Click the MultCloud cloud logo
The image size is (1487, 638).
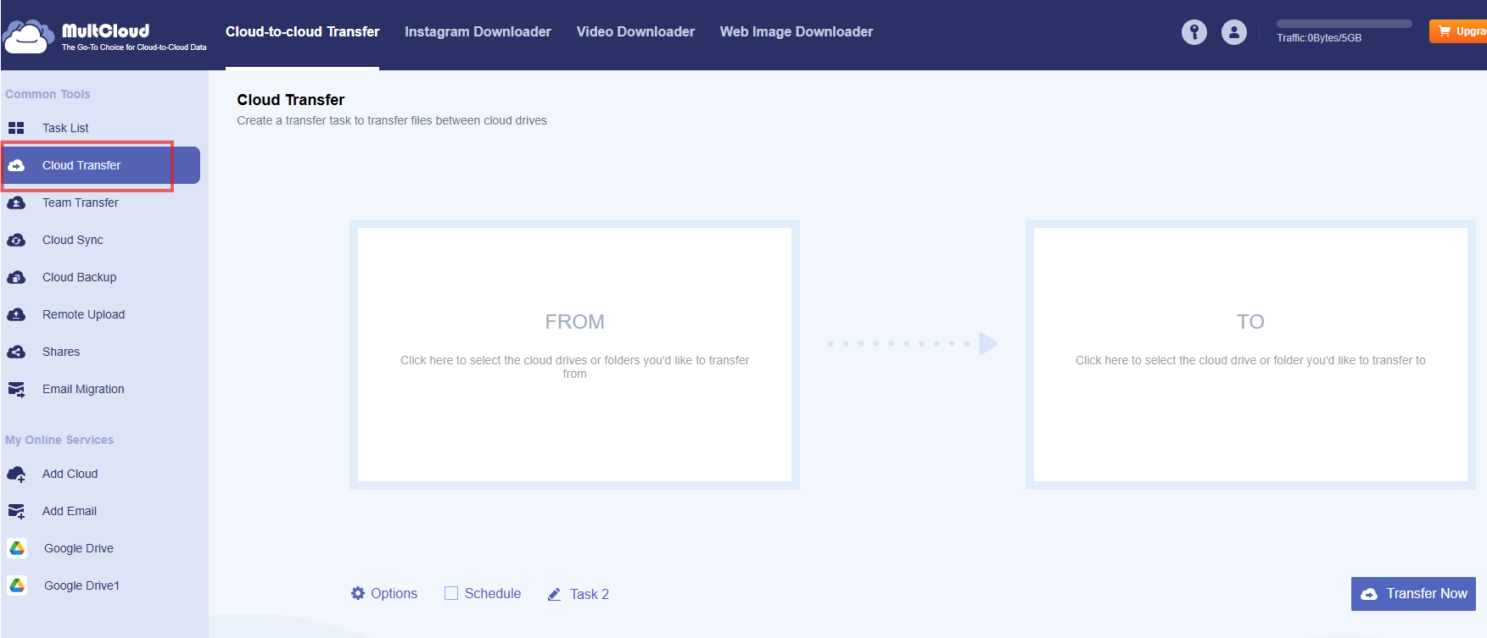[x=27, y=36]
